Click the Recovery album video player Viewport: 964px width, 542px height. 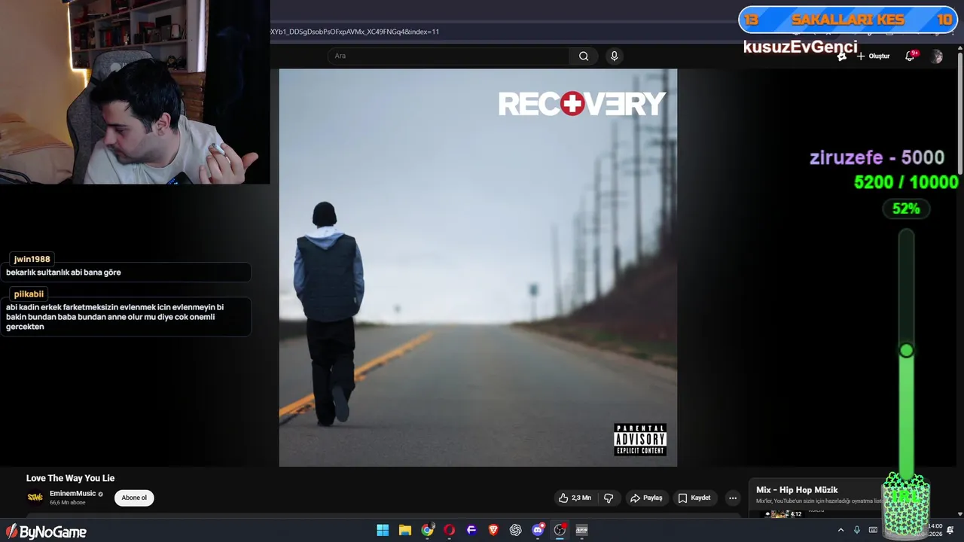[478, 268]
